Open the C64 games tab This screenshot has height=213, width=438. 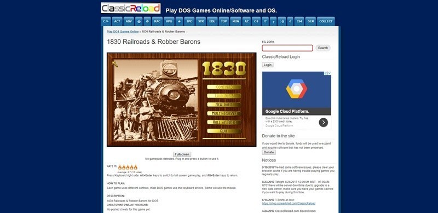pos(299,21)
